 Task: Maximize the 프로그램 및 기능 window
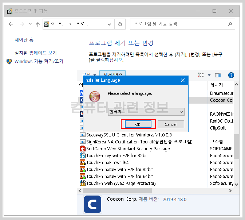214,11
